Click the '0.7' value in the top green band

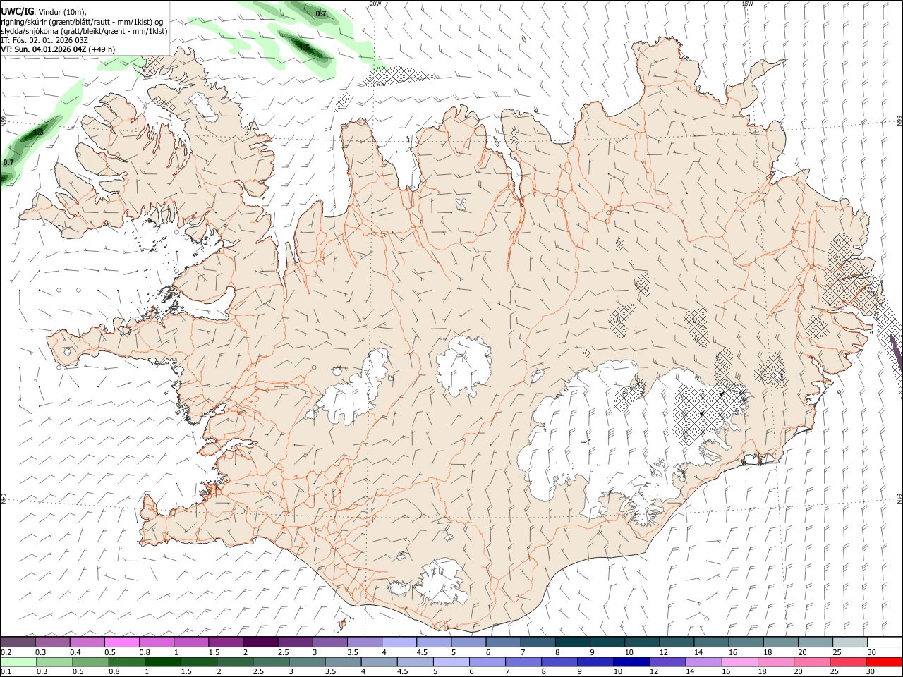coord(321,13)
